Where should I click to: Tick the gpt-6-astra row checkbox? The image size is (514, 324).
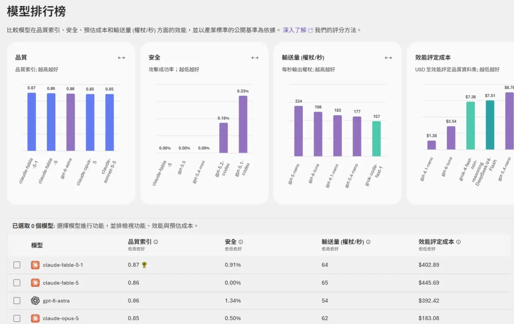[x=17, y=301]
